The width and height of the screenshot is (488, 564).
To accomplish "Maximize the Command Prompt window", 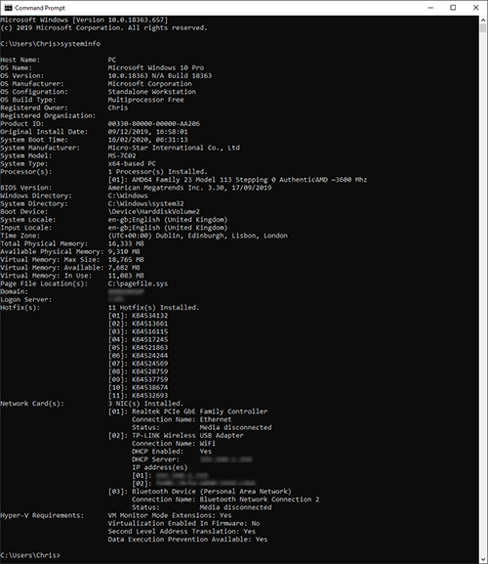I will coord(453,8).
